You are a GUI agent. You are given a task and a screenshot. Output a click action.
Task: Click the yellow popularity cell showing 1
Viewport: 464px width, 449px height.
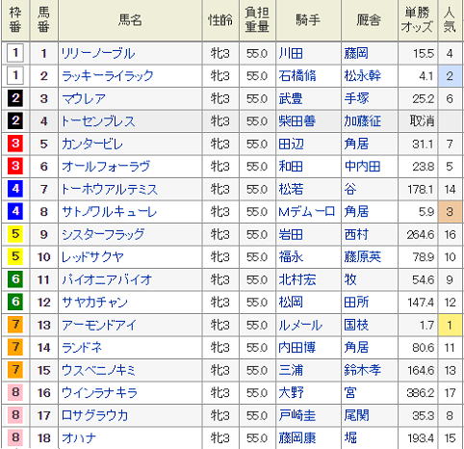[x=450, y=325]
